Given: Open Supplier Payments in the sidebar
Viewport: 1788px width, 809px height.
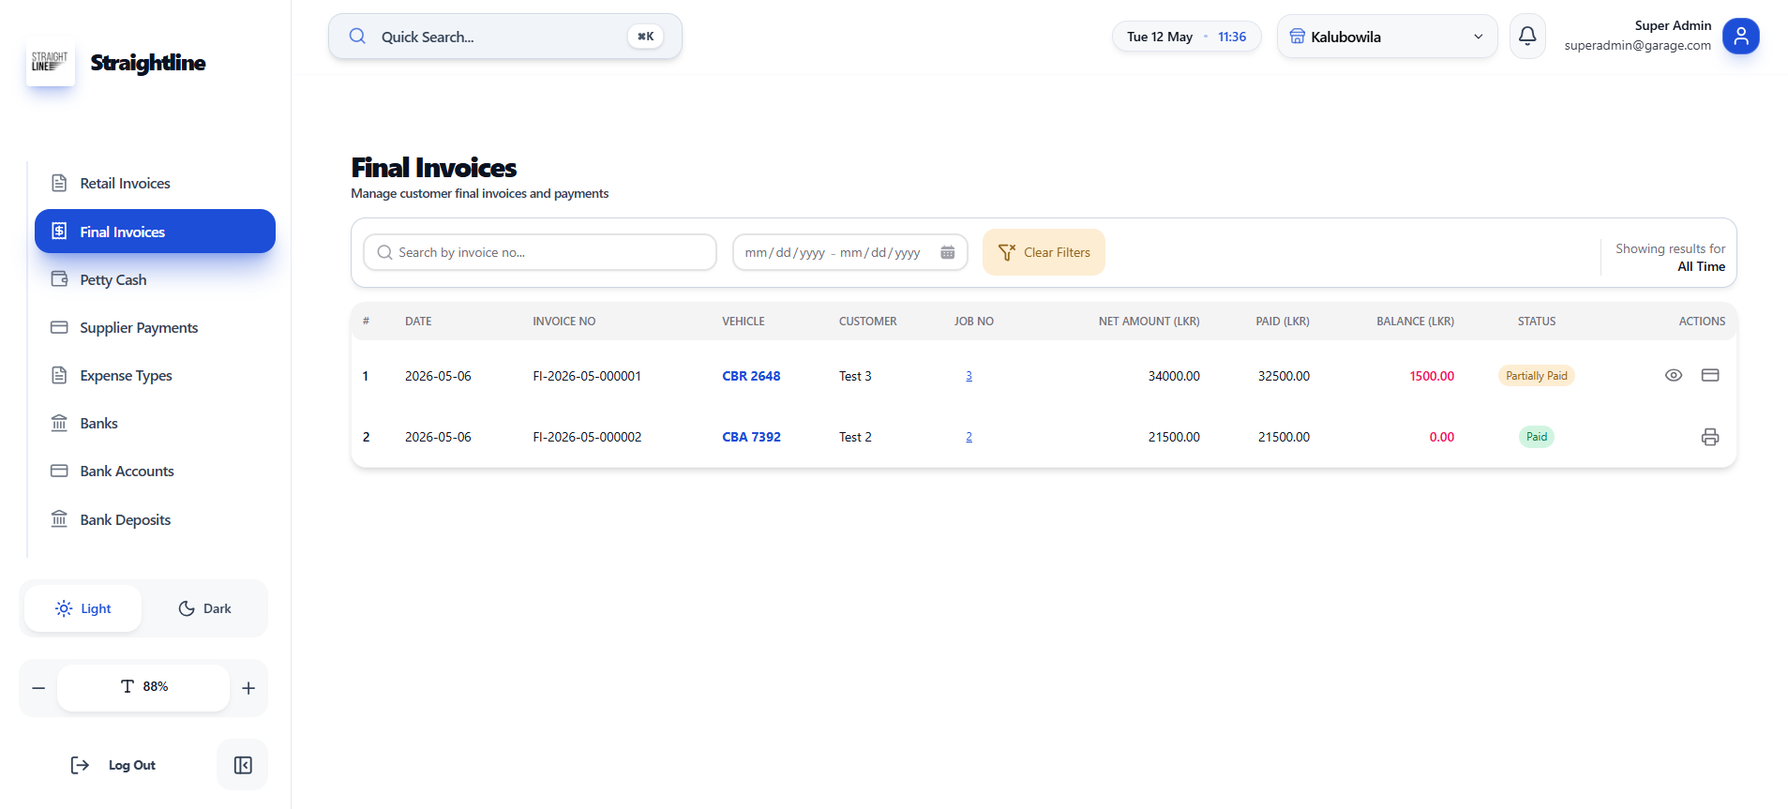Looking at the screenshot, I should coord(155,327).
